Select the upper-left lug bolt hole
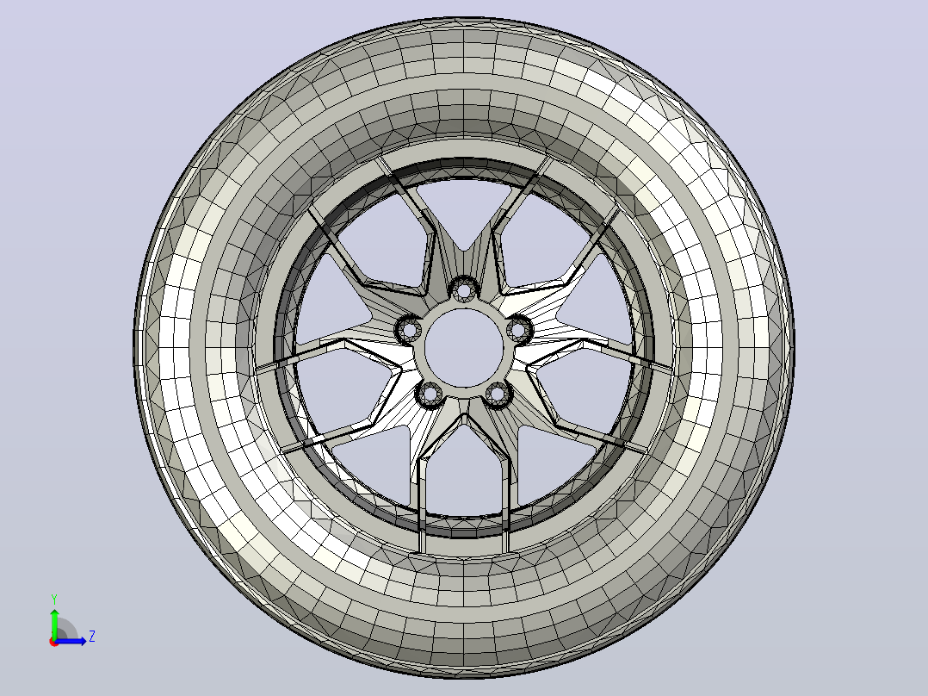The image size is (928, 696). click(408, 329)
